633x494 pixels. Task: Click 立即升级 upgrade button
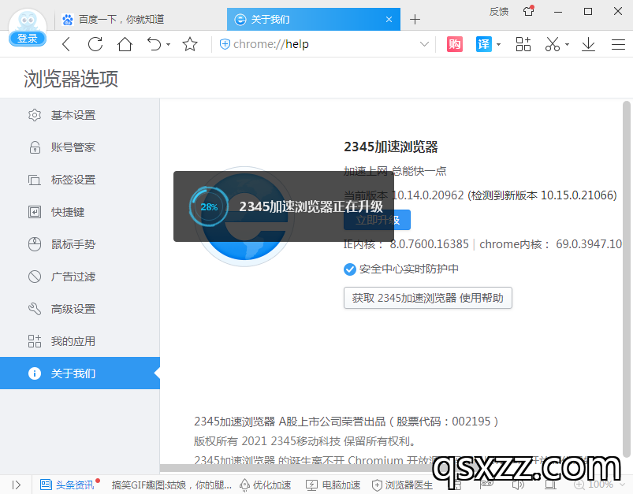377,220
